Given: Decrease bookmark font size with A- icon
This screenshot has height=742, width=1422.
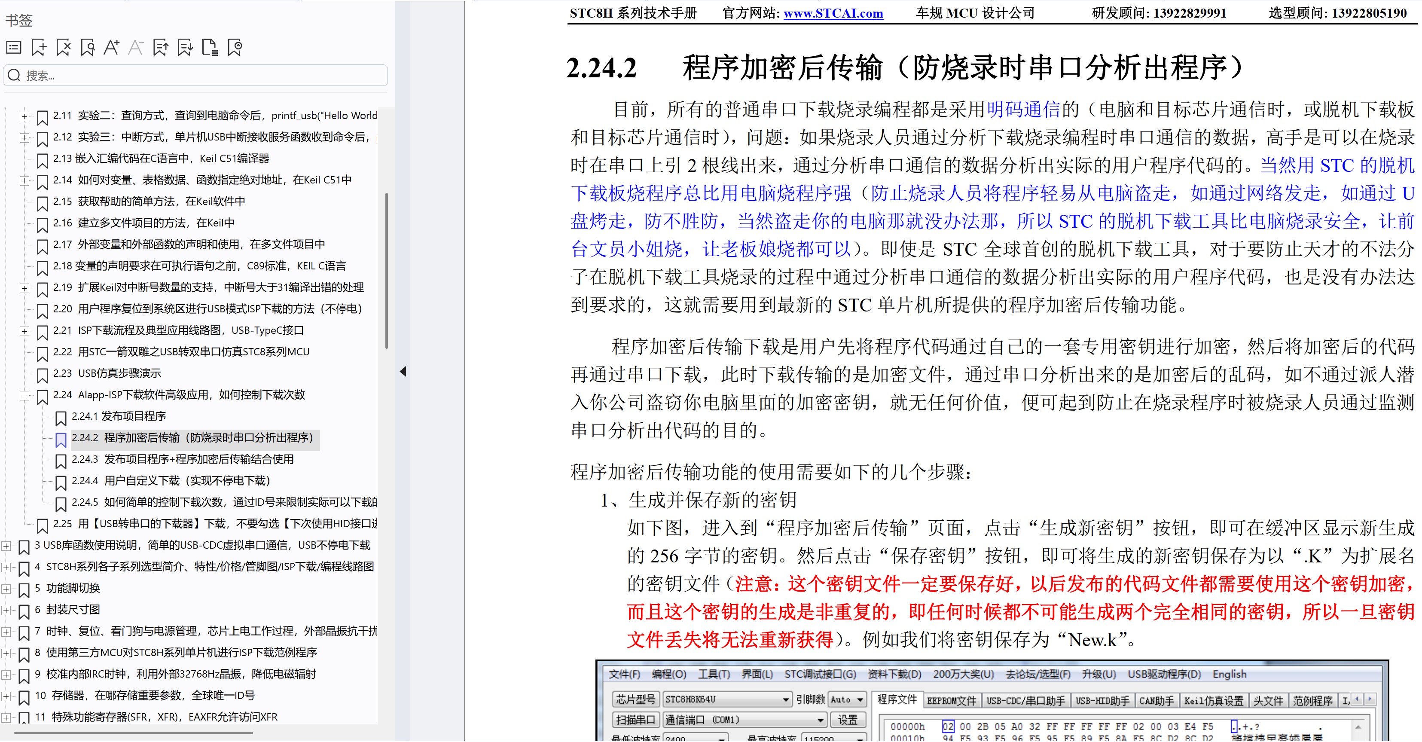Looking at the screenshot, I should (136, 48).
